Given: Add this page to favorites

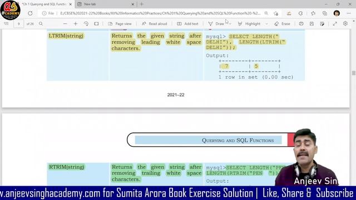Looking at the screenshot, I should click(276, 13).
